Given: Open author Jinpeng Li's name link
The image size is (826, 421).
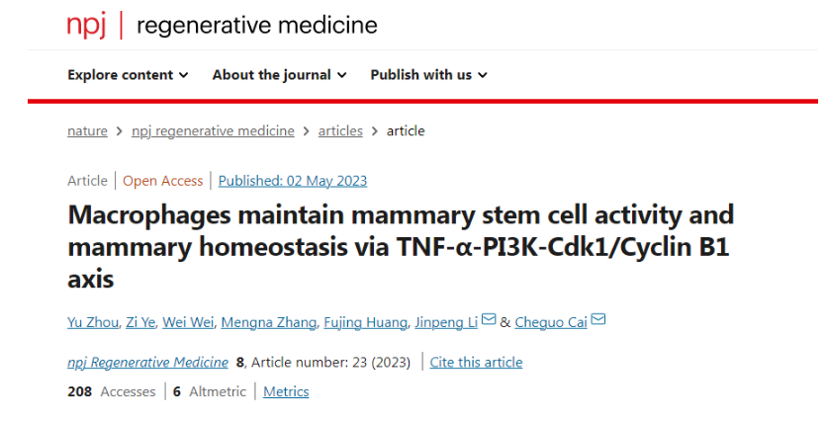Looking at the screenshot, I should [446, 322].
